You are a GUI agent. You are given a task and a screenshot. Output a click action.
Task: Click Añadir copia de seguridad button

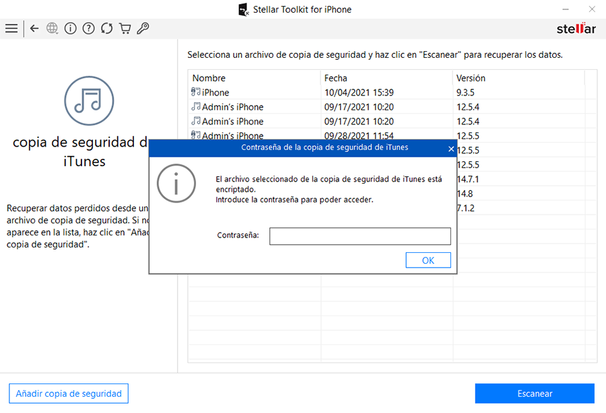click(x=69, y=393)
